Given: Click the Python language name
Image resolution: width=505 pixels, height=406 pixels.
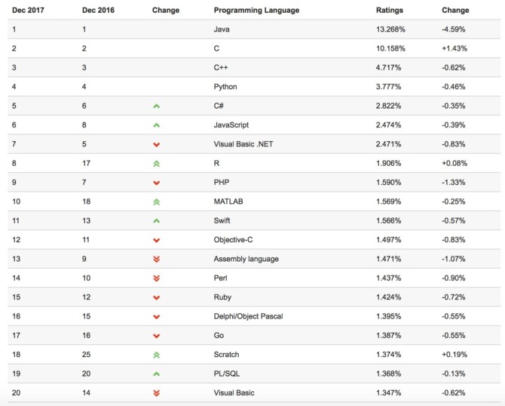Looking at the screenshot, I should 226,87.
